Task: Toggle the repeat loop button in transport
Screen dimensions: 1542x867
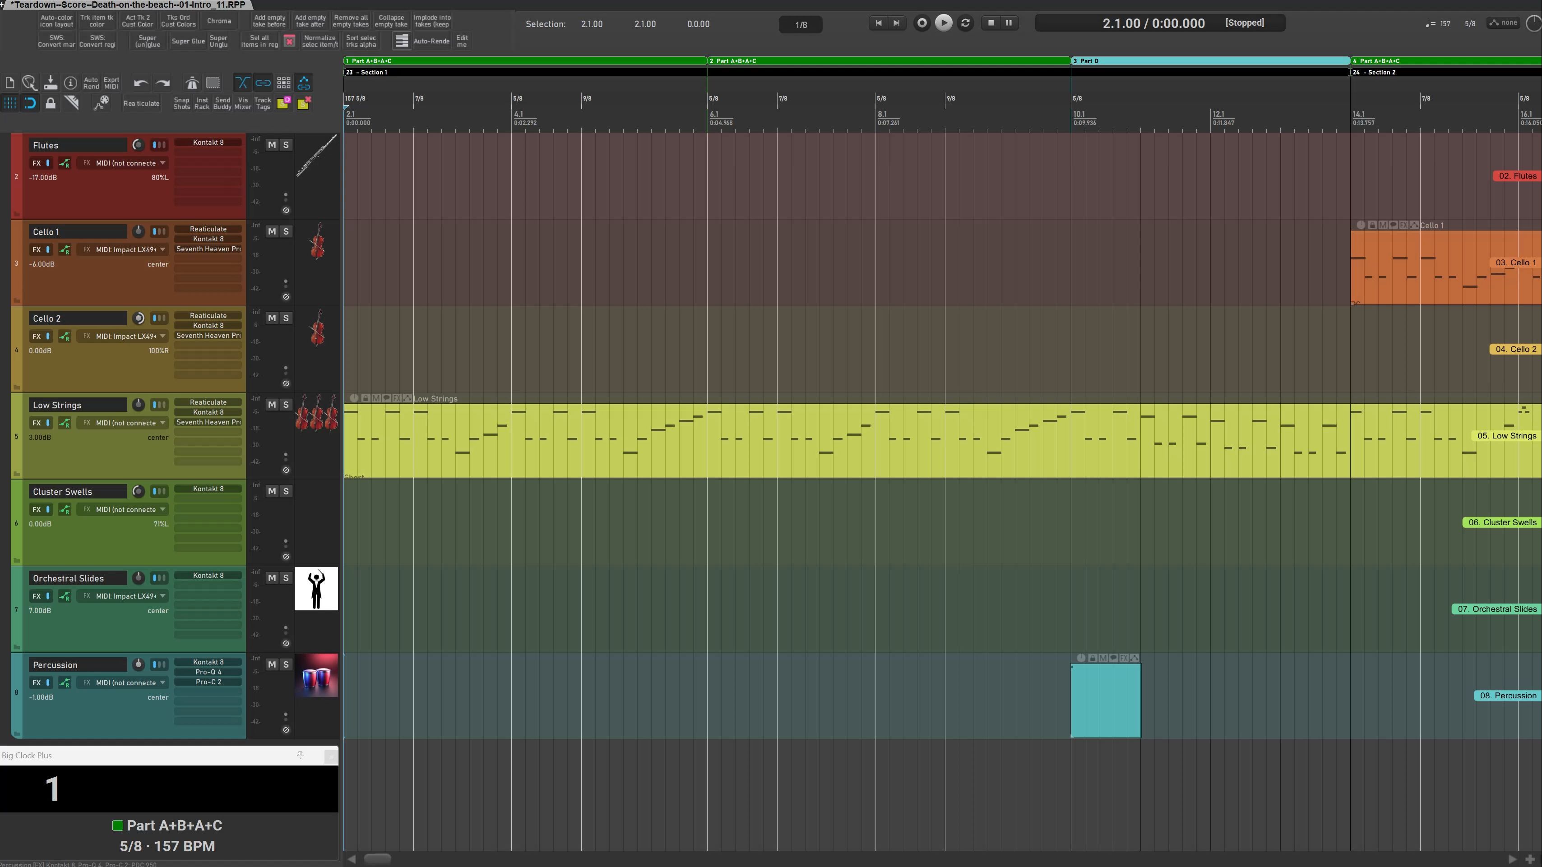Action: 965,23
